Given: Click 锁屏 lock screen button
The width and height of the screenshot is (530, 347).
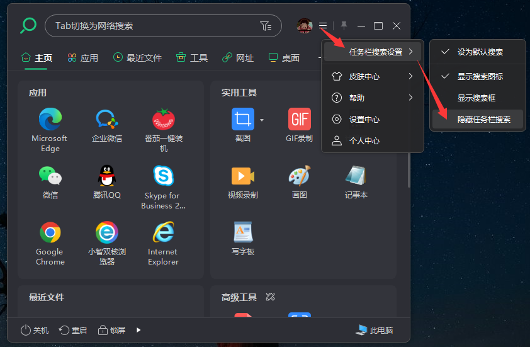Looking at the screenshot, I should [x=111, y=330].
